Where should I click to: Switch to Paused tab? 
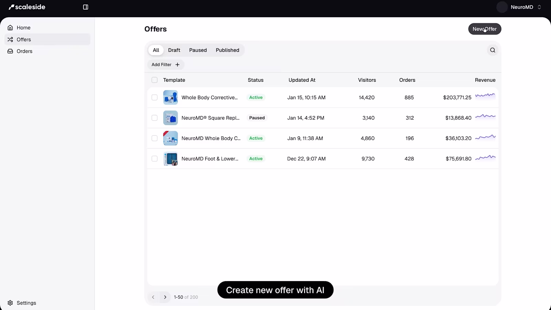coord(198,50)
